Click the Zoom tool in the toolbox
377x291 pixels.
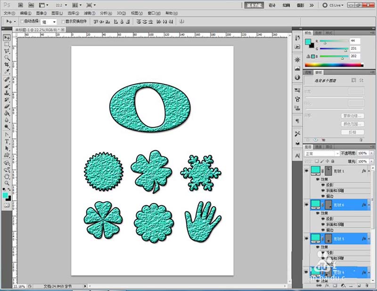[7, 182]
